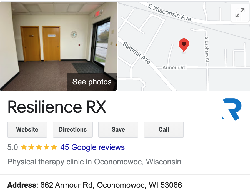Click the Resilience RX title
The image size is (250, 196).
[57, 107]
